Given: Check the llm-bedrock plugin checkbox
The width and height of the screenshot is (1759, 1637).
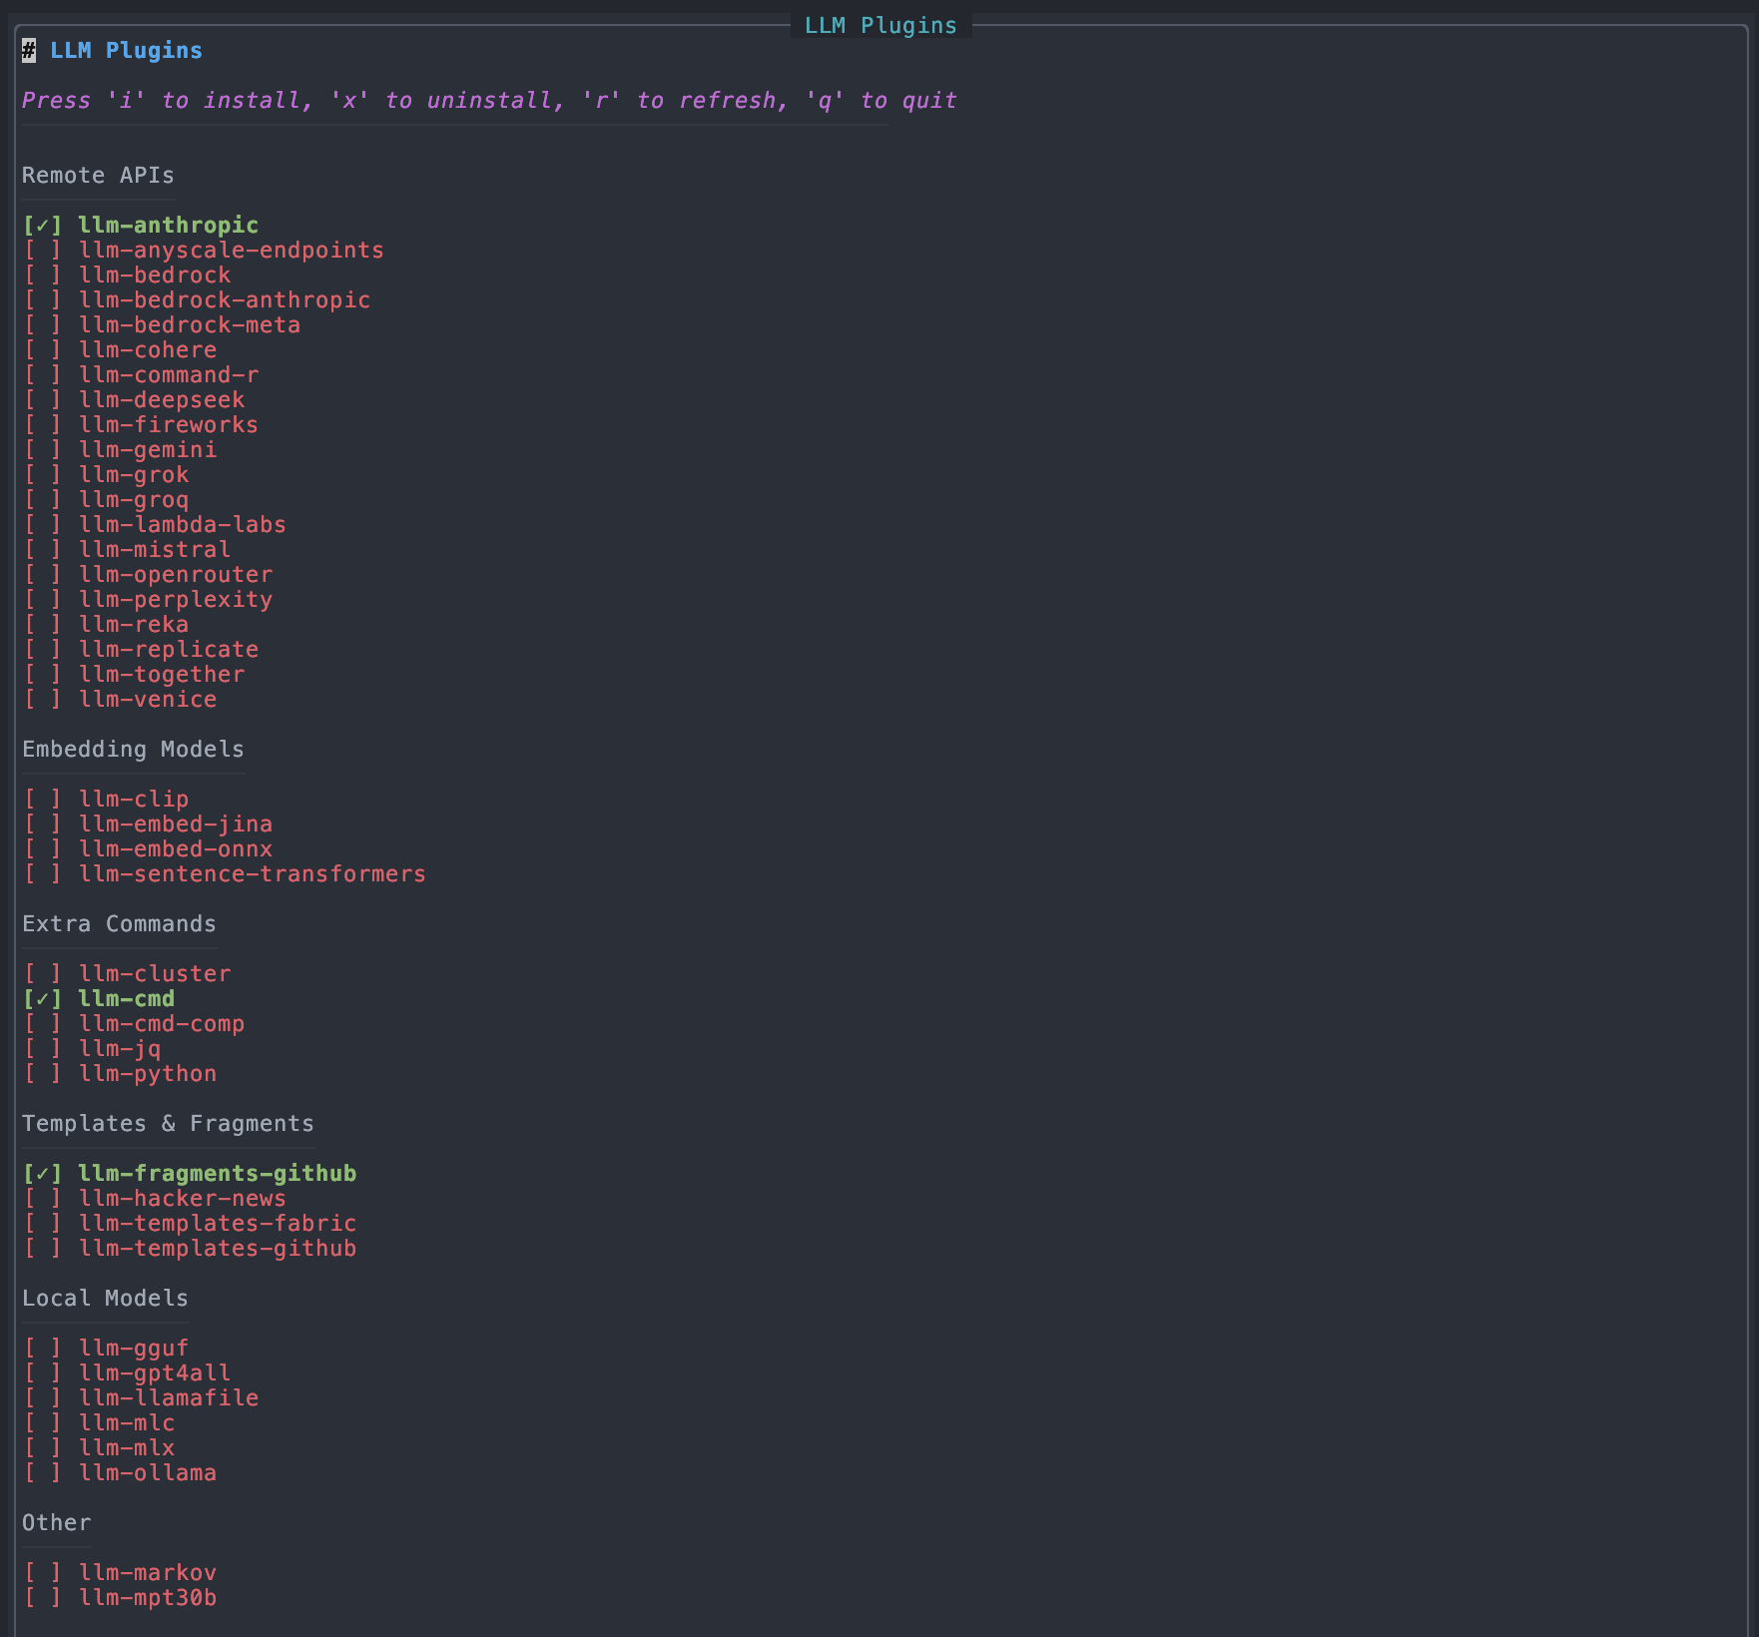Looking at the screenshot, I should pos(42,274).
